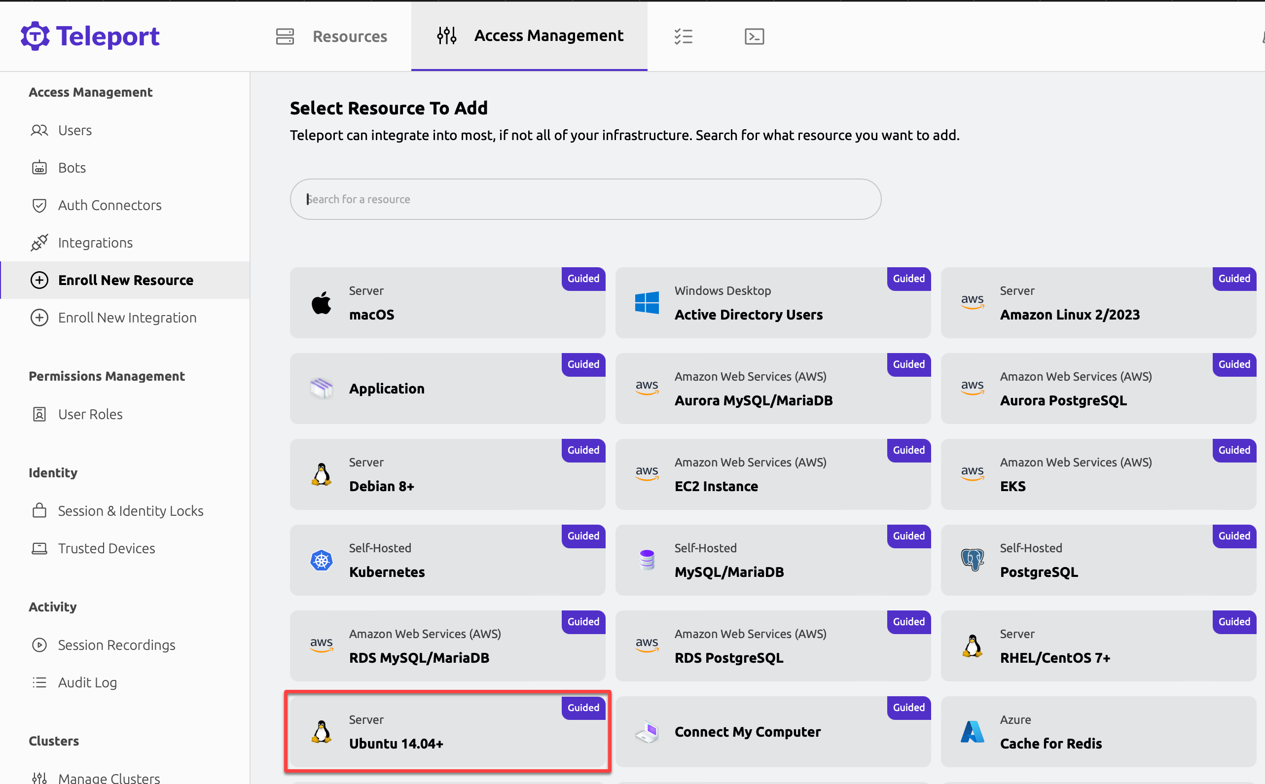Image resolution: width=1265 pixels, height=784 pixels.
Task: Click the Integrations plug icon
Action: (39, 242)
